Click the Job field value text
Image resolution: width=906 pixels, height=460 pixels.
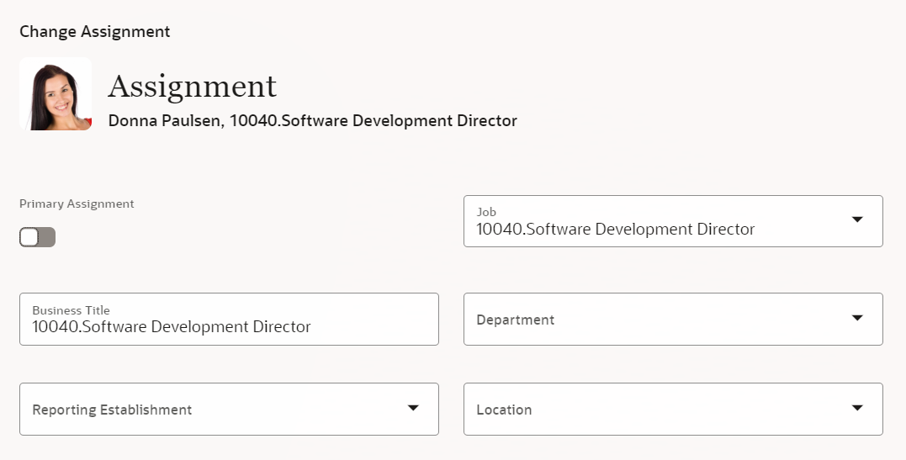pyautogui.click(x=616, y=230)
